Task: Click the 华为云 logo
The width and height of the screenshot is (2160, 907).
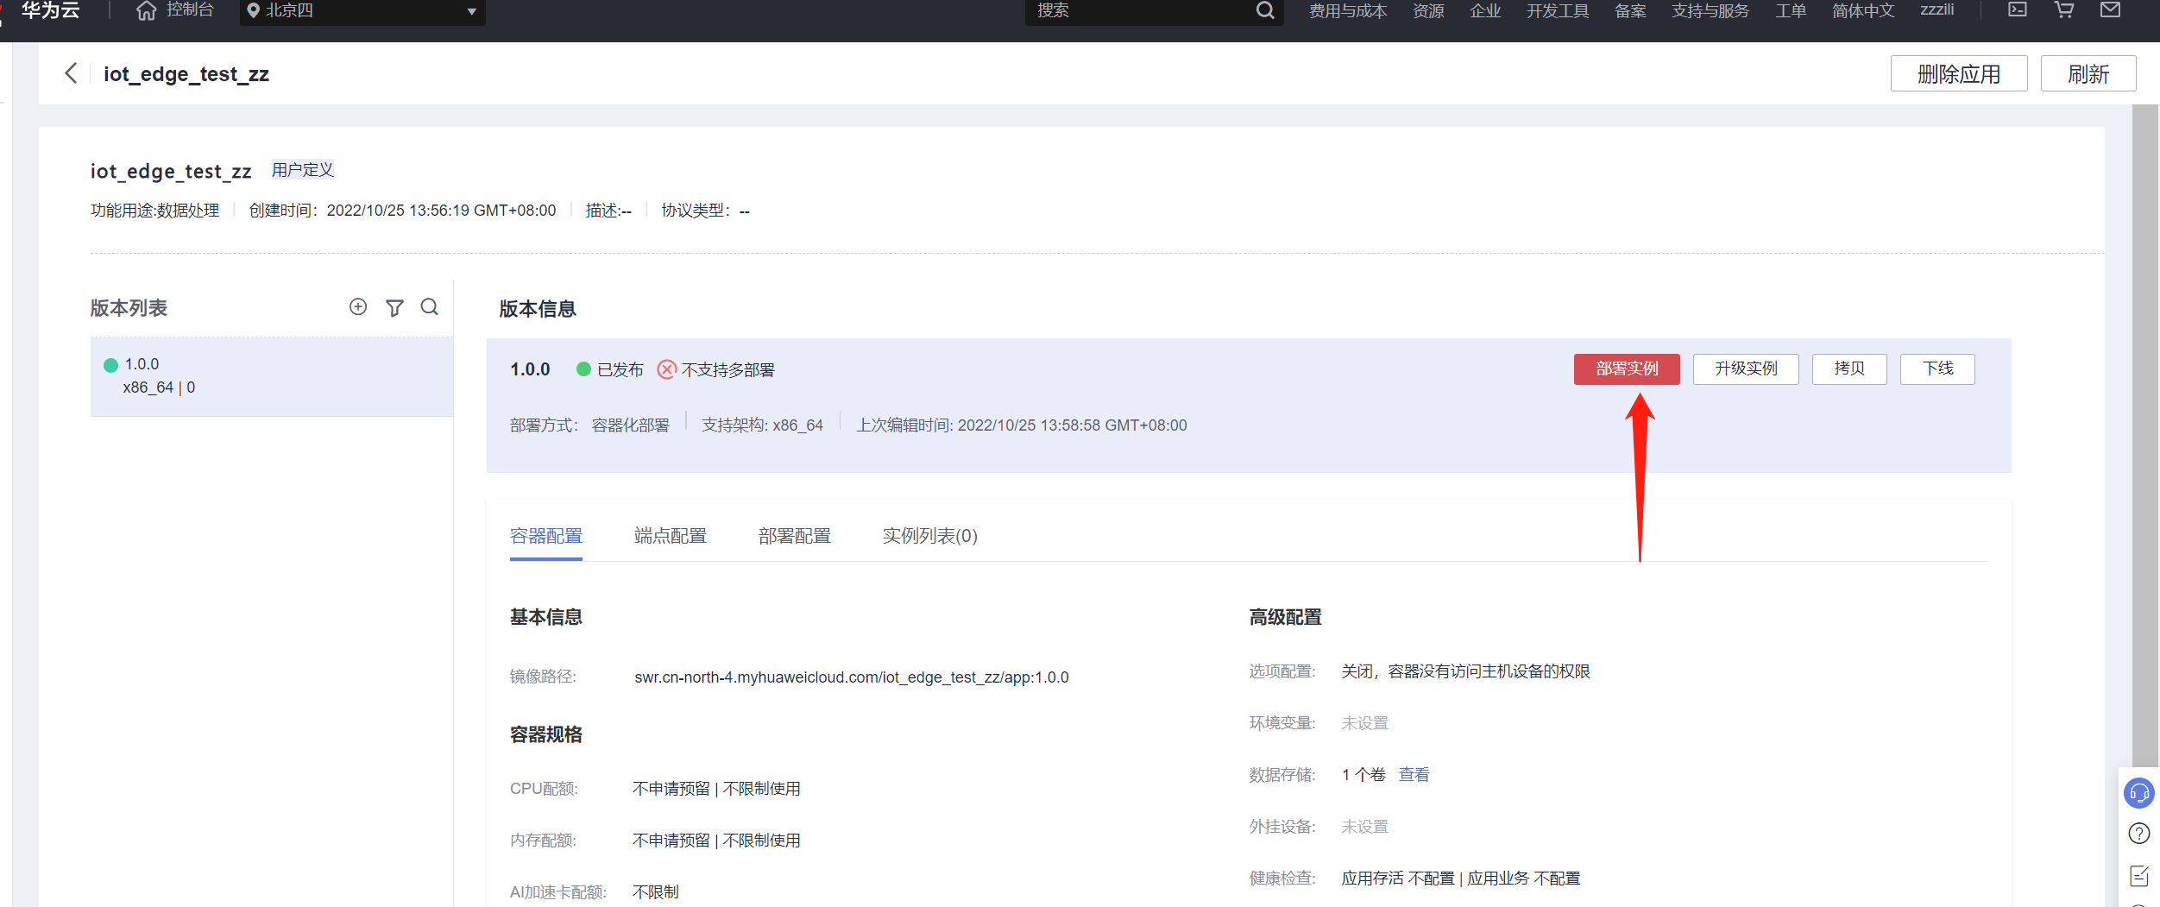Action: tap(50, 10)
